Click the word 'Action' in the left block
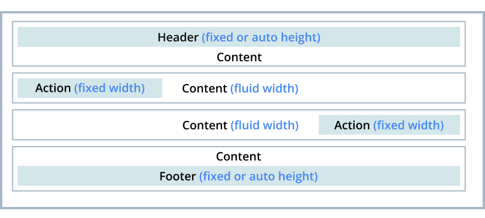The image size is (485, 218). pyautogui.click(x=53, y=88)
